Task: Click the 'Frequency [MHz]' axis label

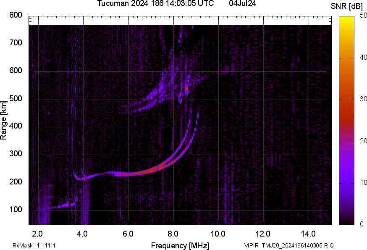Action: (x=180, y=246)
